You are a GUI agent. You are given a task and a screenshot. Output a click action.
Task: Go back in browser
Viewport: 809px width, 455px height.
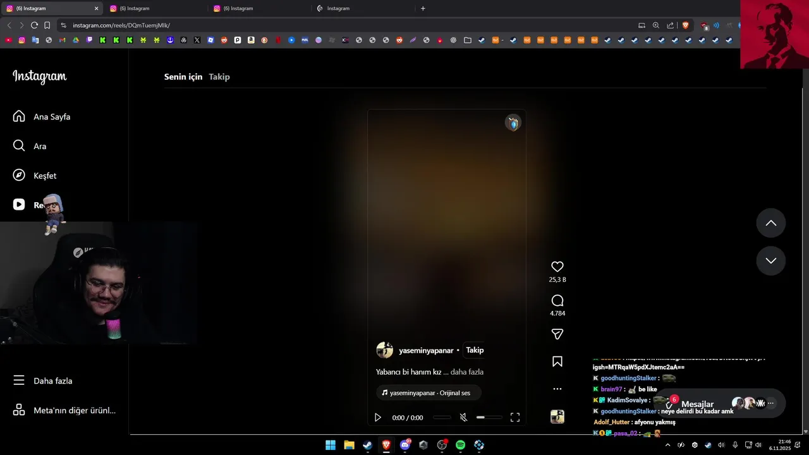9,25
